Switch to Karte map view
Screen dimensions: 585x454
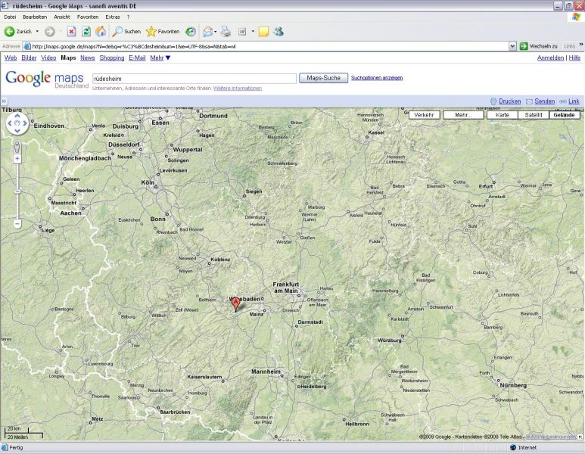pos(503,115)
